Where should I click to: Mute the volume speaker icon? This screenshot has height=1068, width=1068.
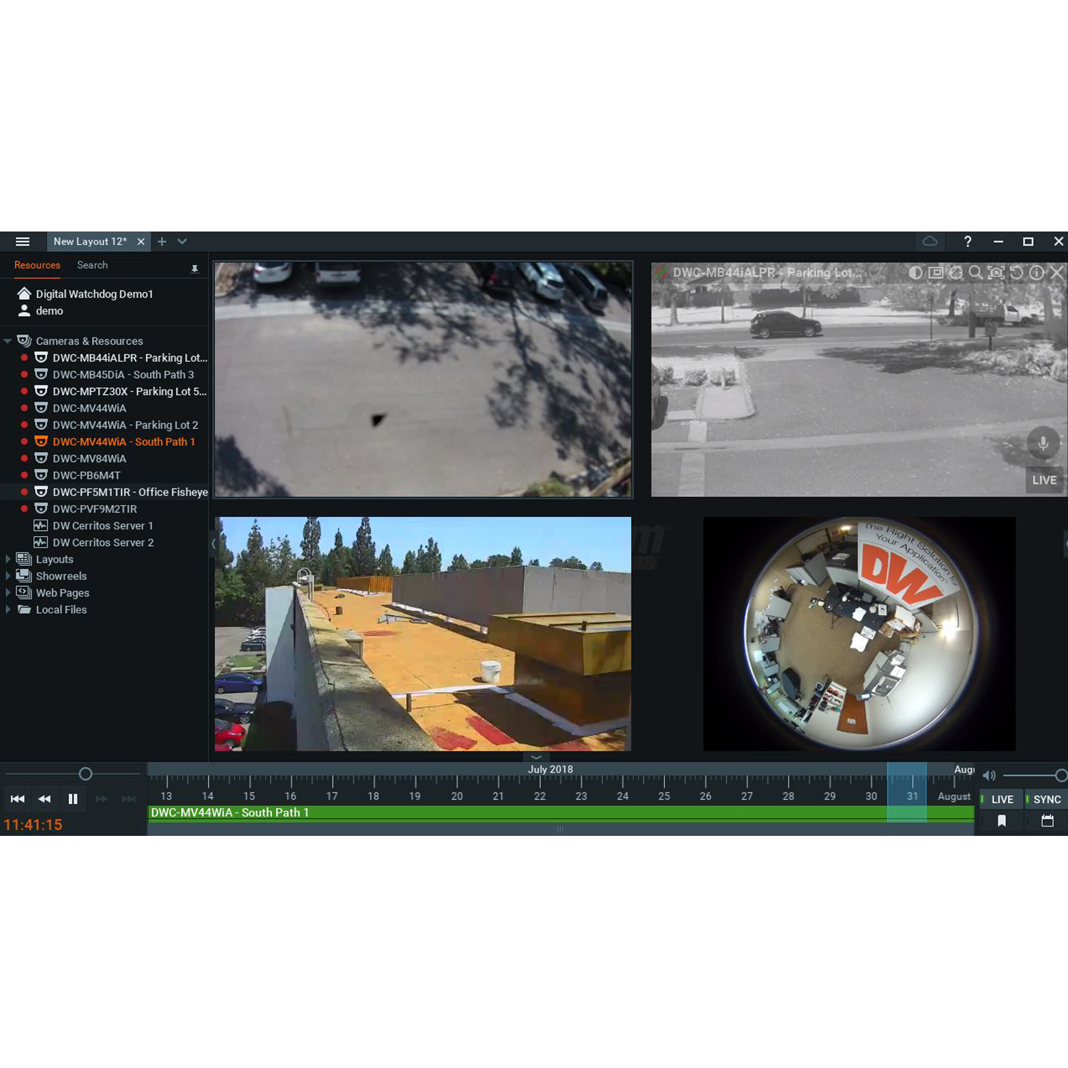tap(989, 775)
